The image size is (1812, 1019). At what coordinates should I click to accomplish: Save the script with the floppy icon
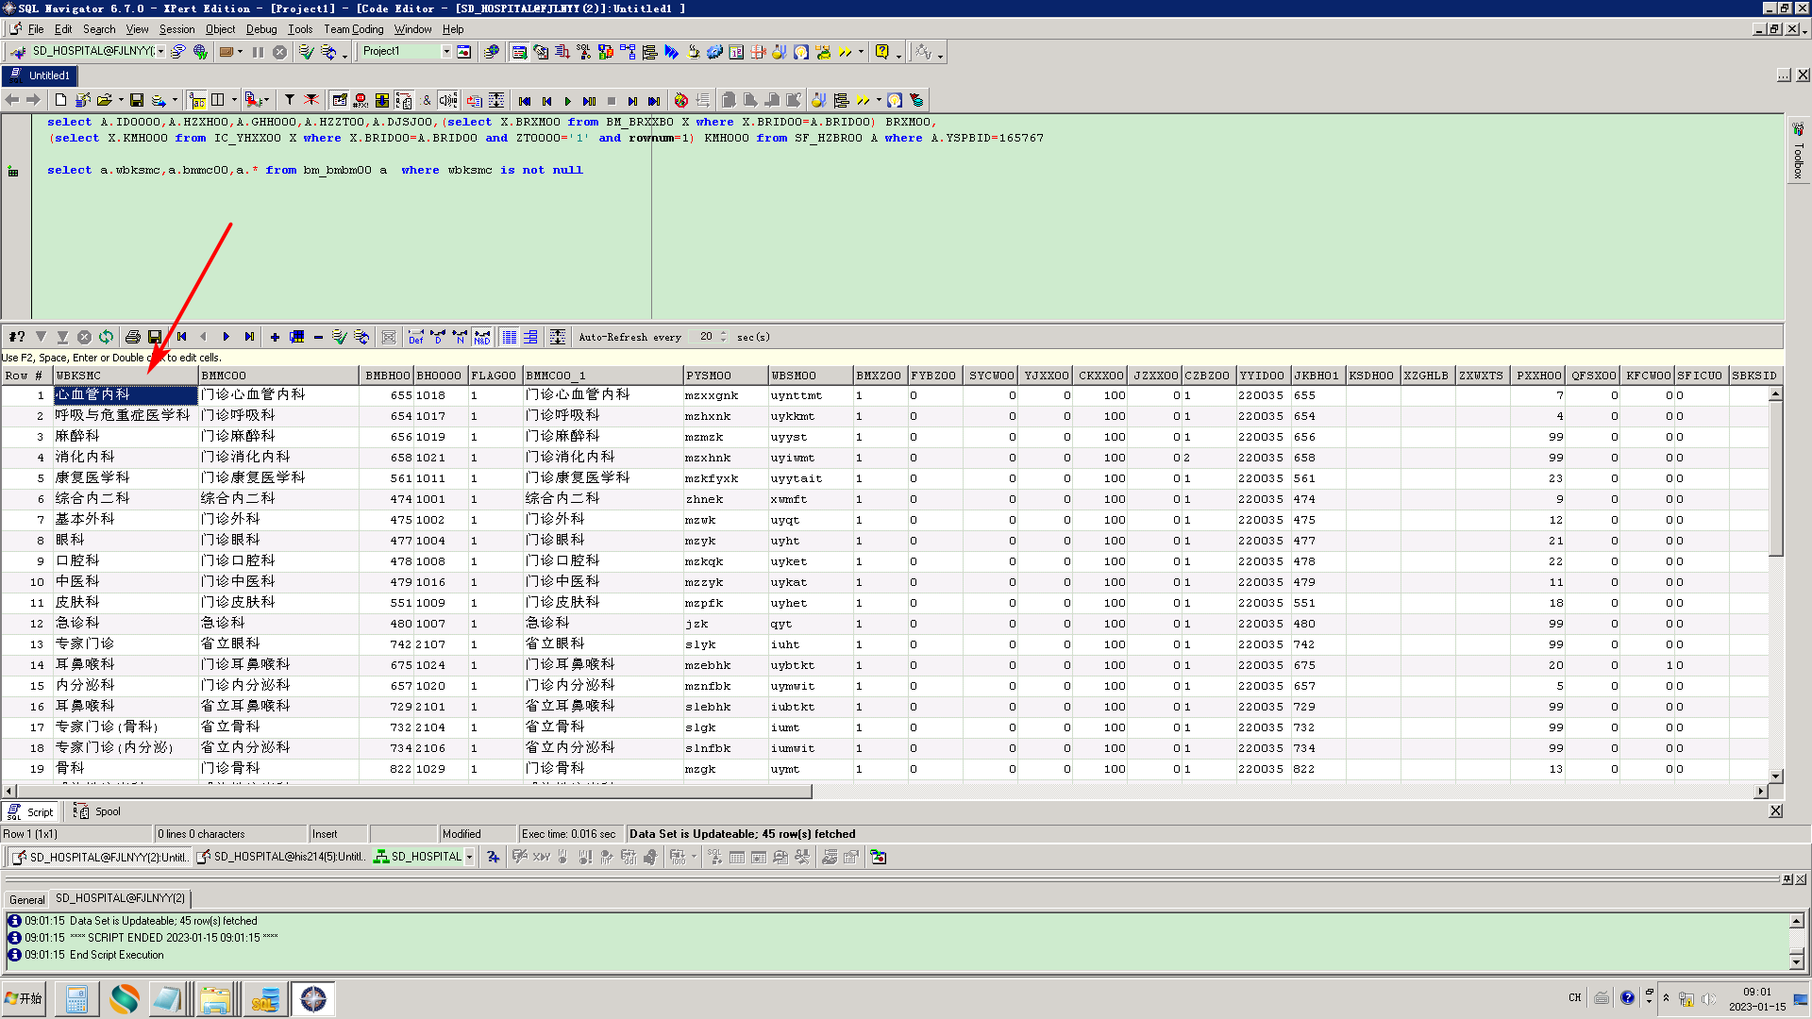(137, 100)
